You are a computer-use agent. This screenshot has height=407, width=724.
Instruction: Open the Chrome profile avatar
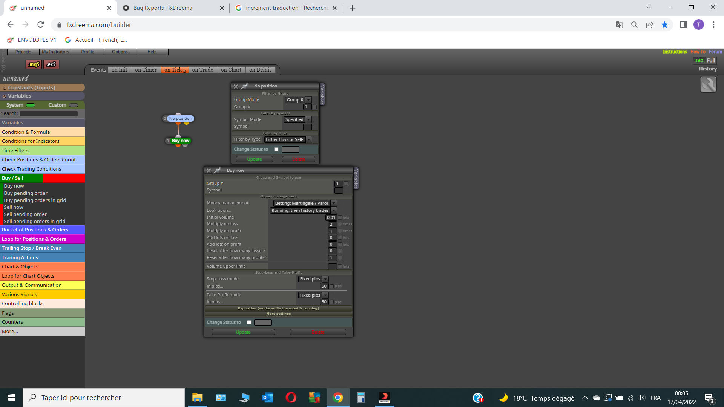pos(698,25)
